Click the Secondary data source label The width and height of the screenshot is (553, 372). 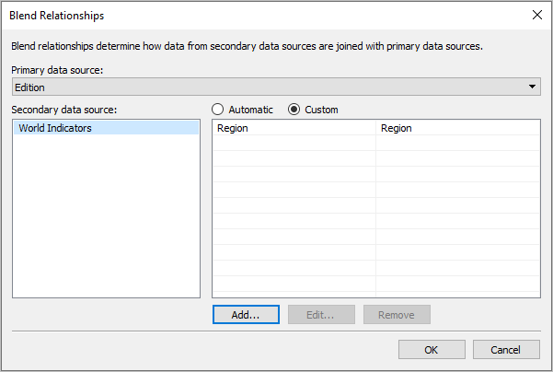(63, 110)
